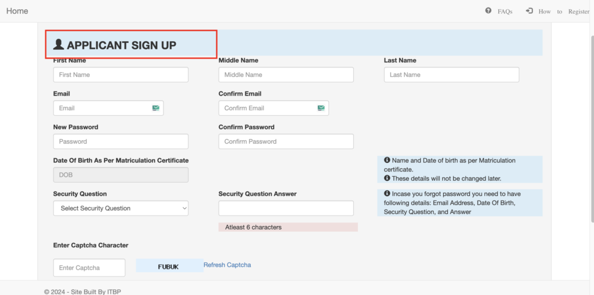
Task: Click into the New Password field
Action: click(x=121, y=141)
